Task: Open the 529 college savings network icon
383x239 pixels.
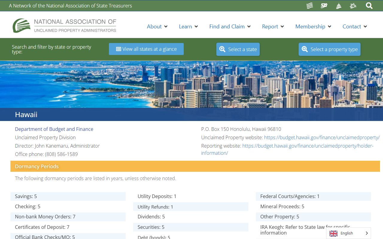Action: point(324,6)
